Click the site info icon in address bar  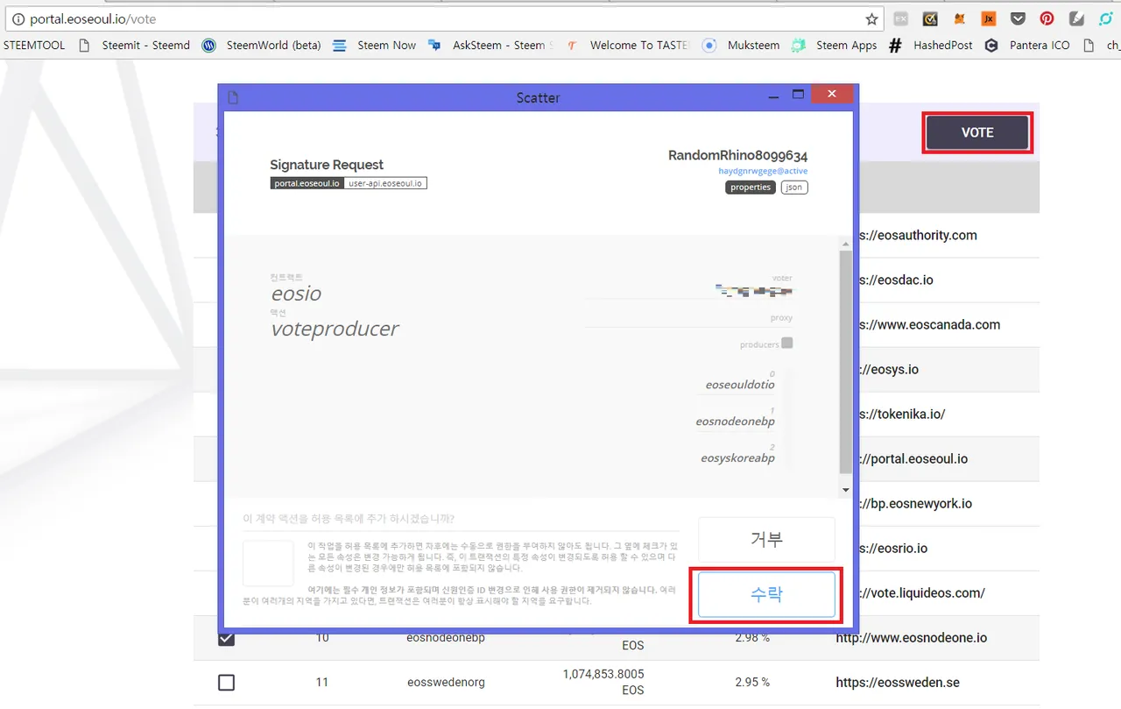pyautogui.click(x=18, y=18)
